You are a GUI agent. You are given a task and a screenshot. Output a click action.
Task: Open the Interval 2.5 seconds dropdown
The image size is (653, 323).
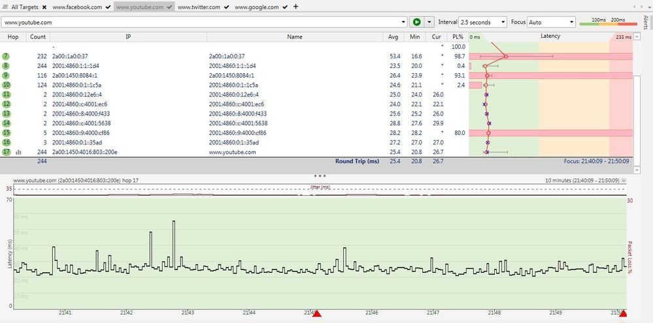pos(482,22)
